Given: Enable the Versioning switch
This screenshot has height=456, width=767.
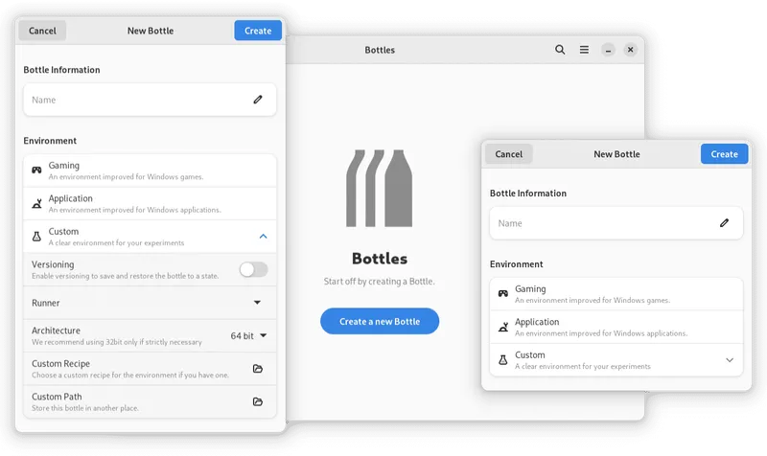Looking at the screenshot, I should point(253,269).
